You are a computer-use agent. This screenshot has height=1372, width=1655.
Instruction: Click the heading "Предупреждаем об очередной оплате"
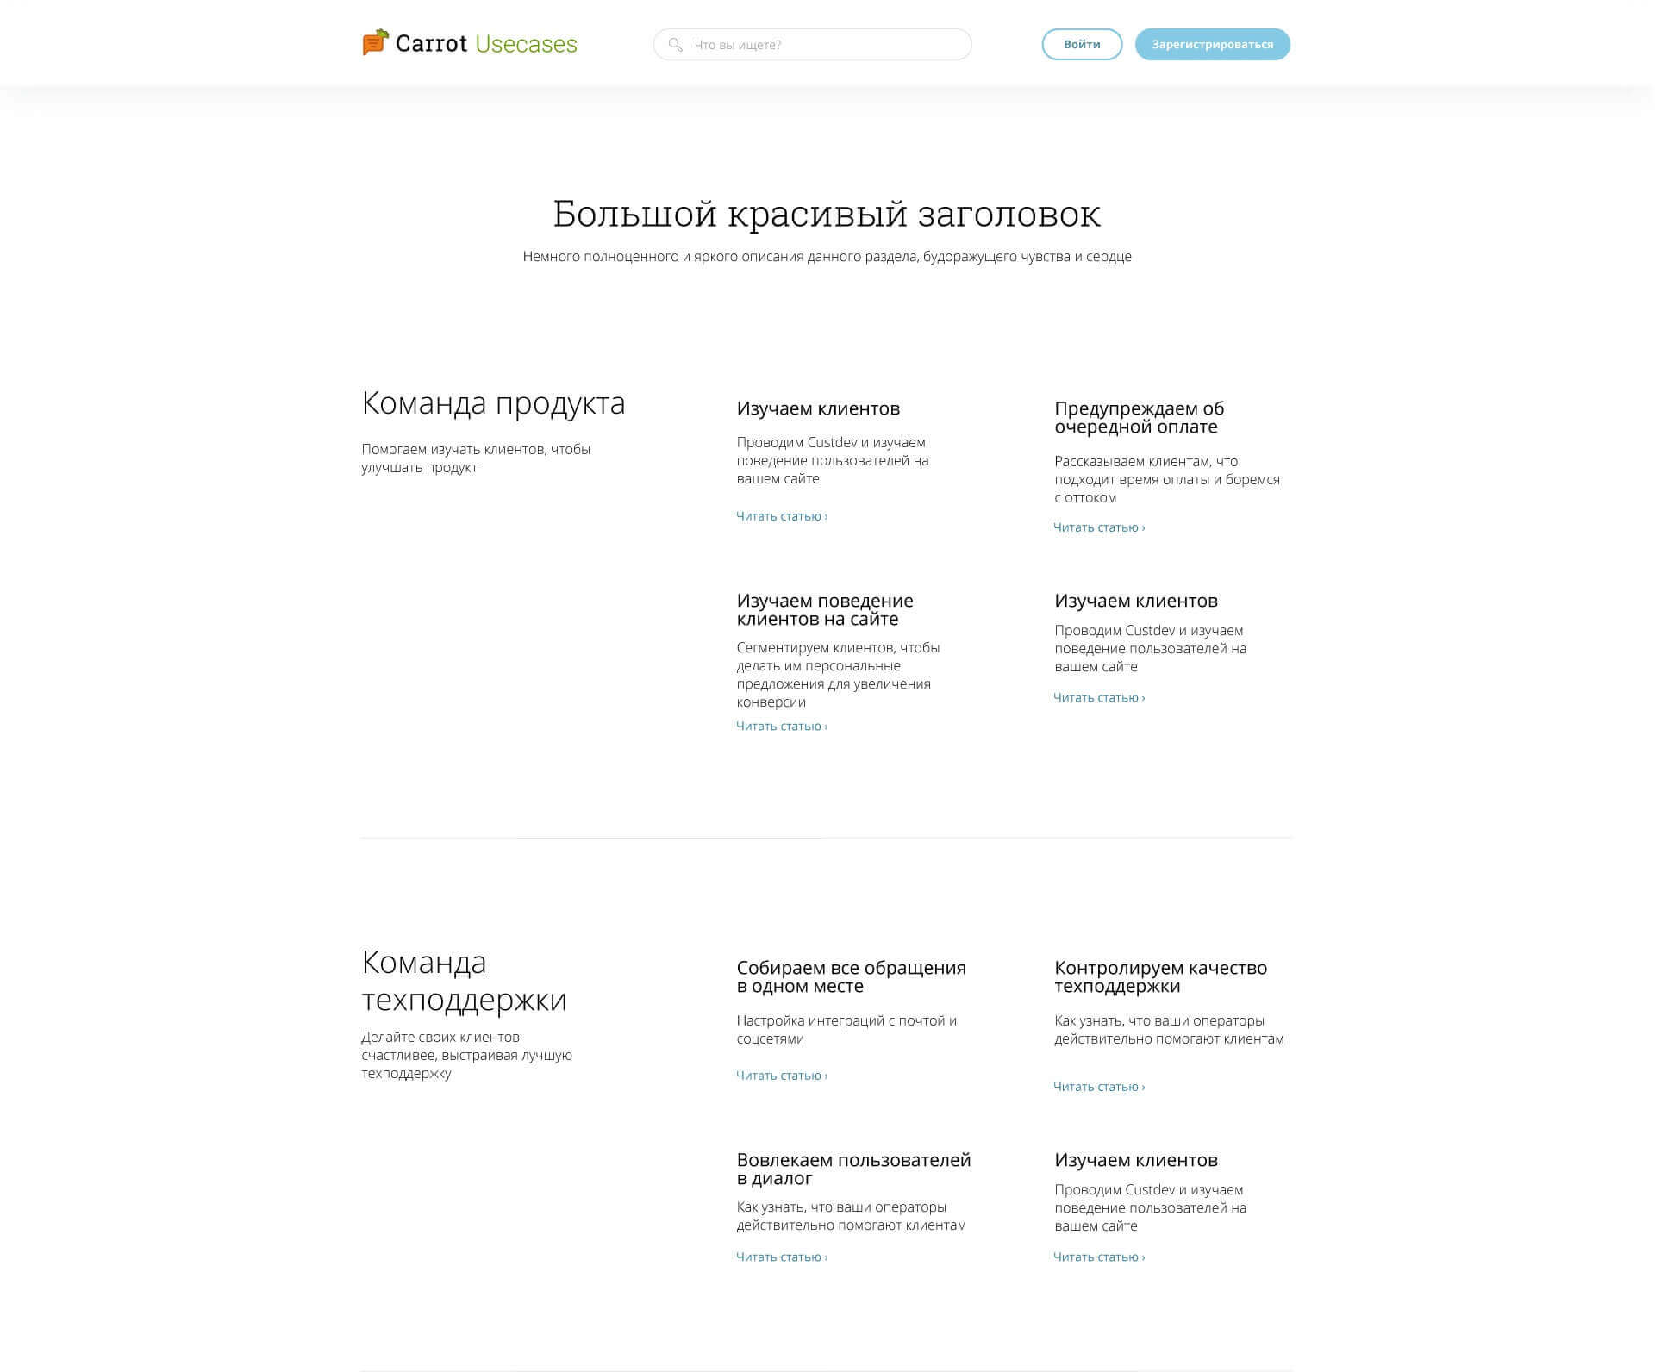(x=1139, y=418)
